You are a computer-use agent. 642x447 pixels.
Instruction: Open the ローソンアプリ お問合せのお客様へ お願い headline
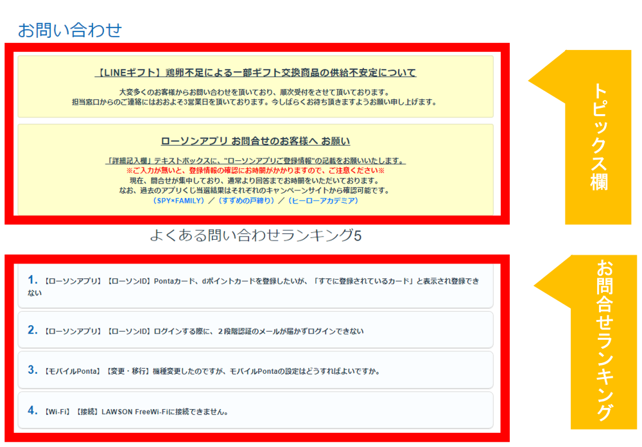256,141
